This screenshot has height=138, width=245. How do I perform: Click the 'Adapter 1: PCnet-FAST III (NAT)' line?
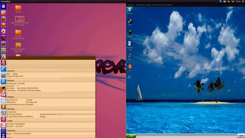19,134
